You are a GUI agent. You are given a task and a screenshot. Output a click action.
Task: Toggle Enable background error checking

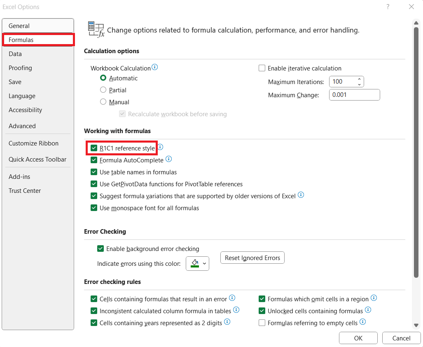click(x=100, y=249)
